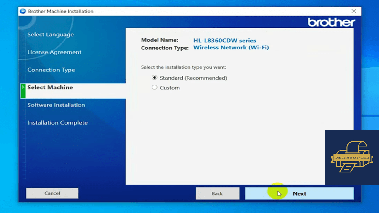This screenshot has width=379, height=213.
Task: Close the Brother Machine Installation window
Action: 354,11
